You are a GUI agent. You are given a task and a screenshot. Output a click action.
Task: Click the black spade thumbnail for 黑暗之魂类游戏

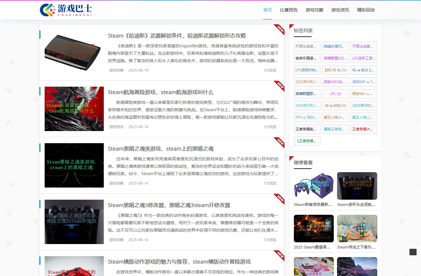click(x=74, y=165)
